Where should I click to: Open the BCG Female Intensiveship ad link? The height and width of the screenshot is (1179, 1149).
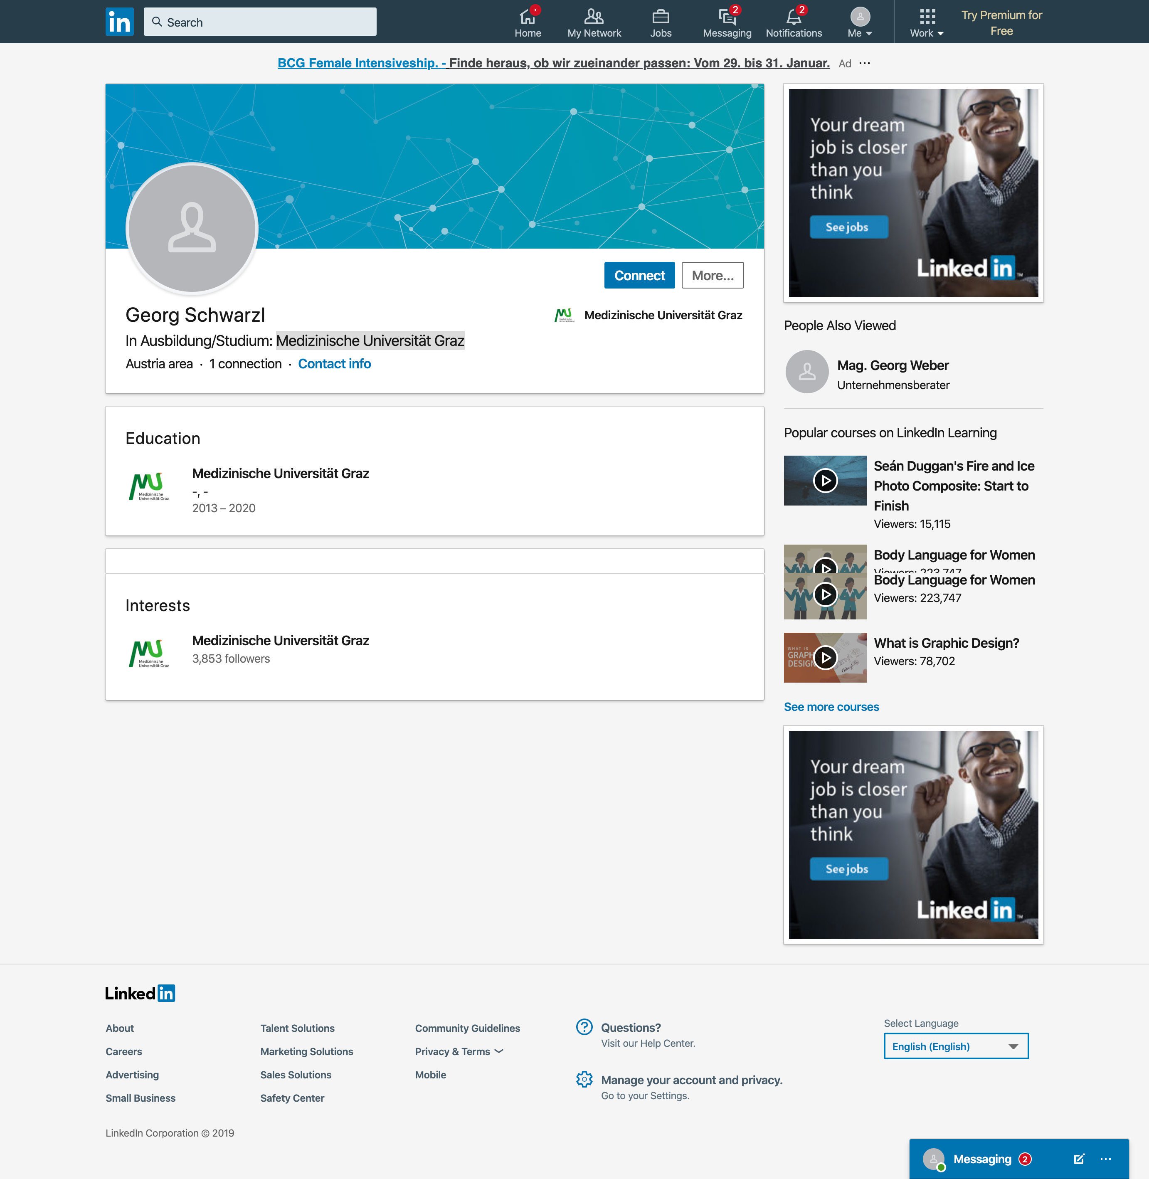tap(553, 63)
